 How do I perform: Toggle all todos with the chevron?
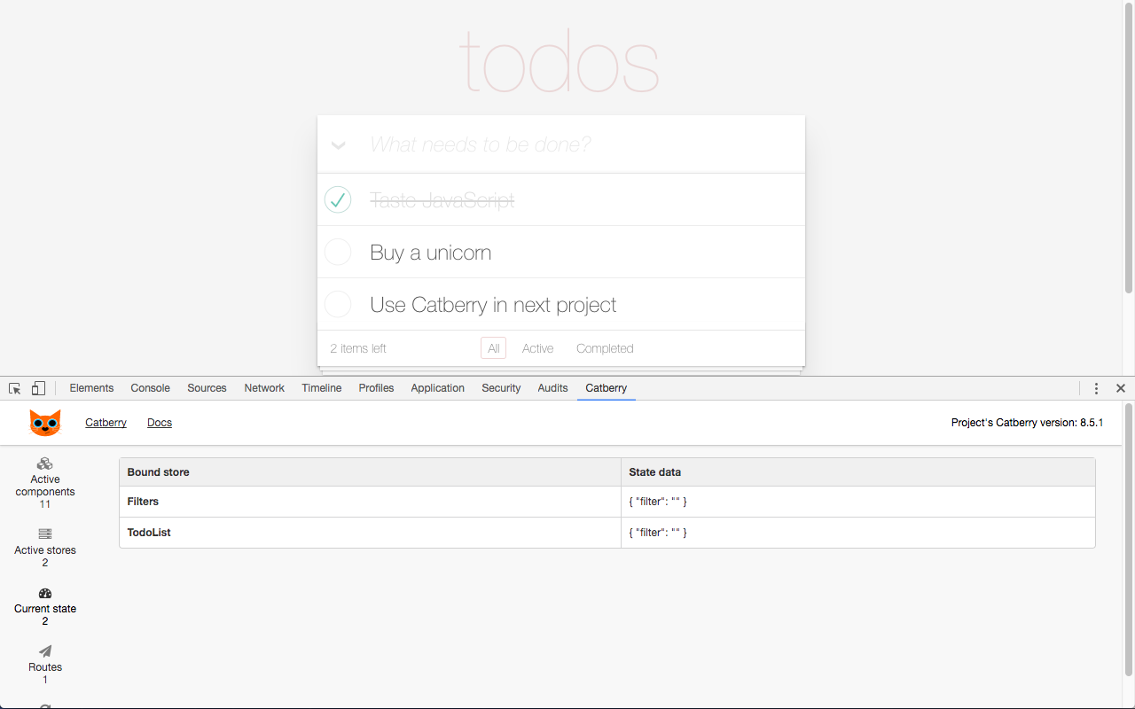(338, 145)
